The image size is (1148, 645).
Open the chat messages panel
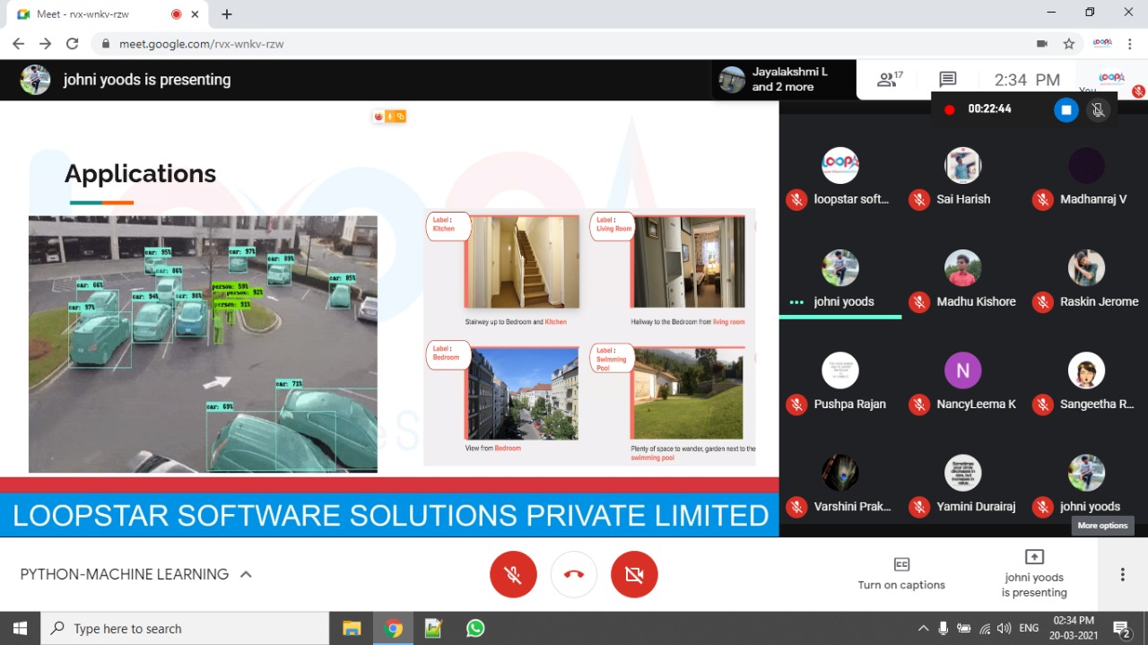point(947,80)
